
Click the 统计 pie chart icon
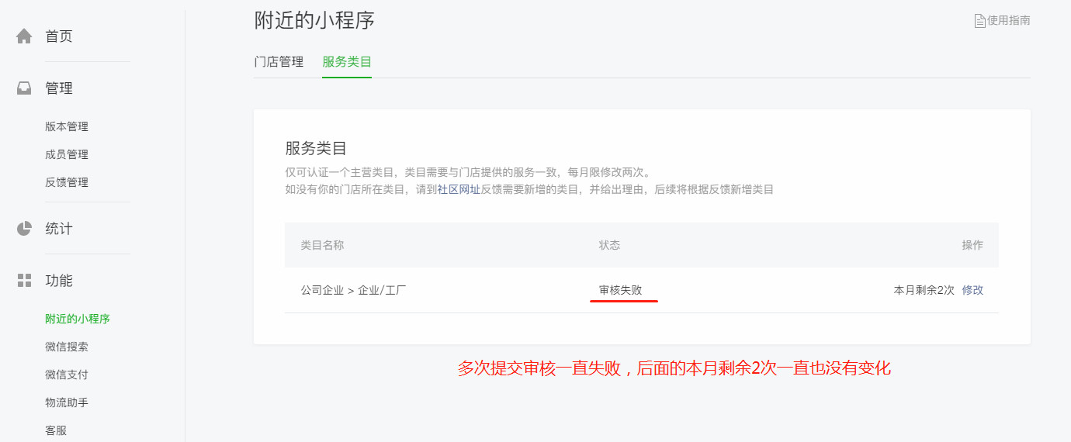pyautogui.click(x=24, y=229)
